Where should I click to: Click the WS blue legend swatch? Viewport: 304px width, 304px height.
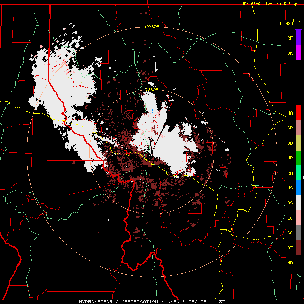pyautogui.click(x=298, y=188)
